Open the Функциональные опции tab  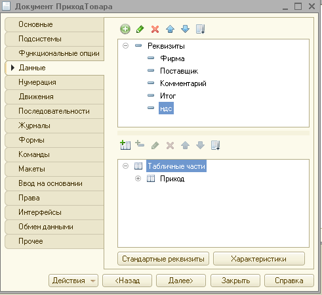[54, 53]
